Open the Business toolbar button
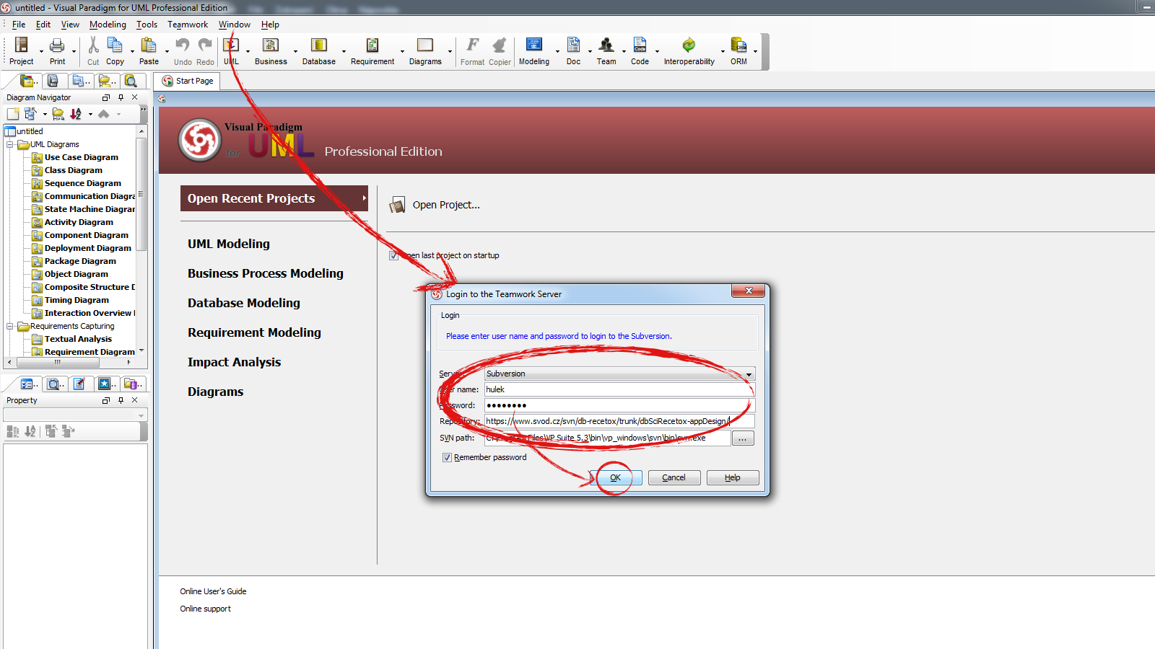Screen dimensions: 1155x649 tap(271, 50)
